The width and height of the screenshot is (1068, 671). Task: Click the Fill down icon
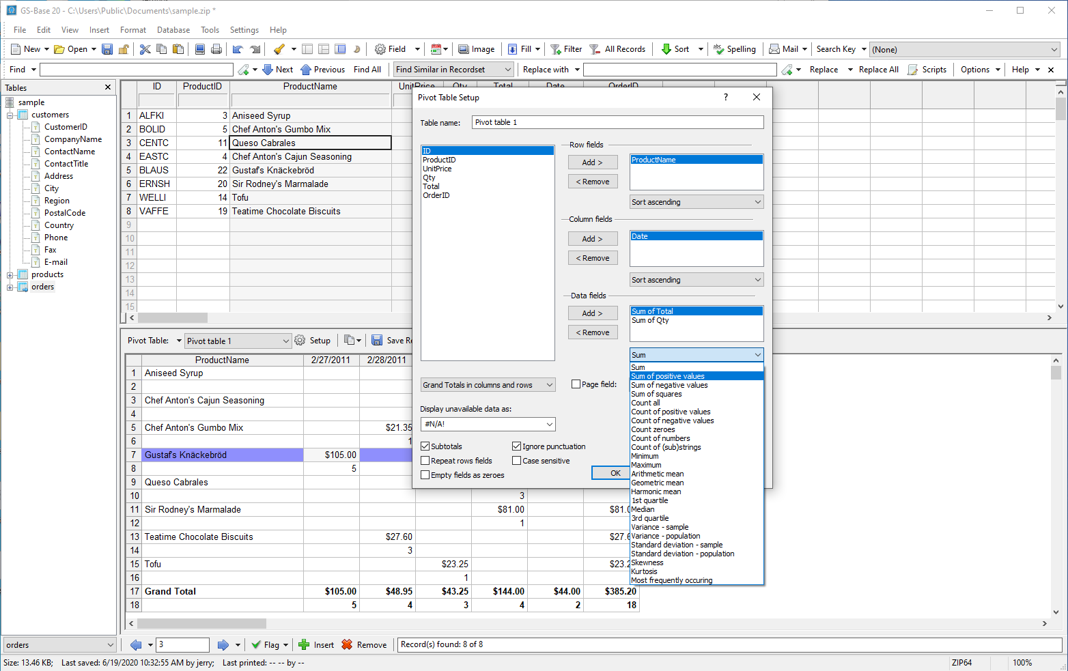tap(513, 49)
